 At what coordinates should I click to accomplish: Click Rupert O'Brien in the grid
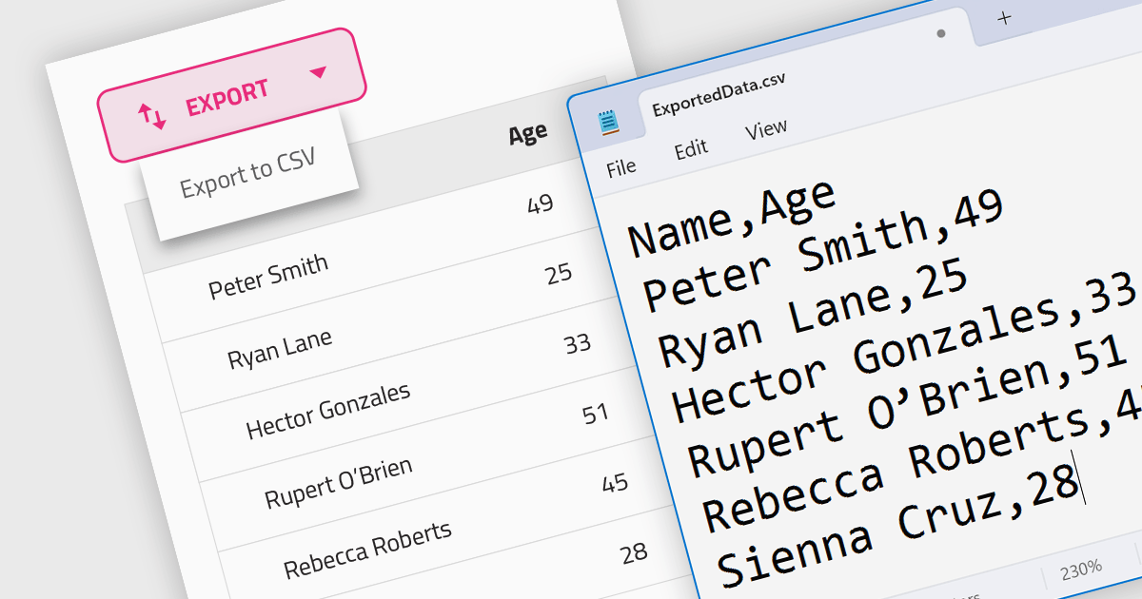(x=338, y=482)
